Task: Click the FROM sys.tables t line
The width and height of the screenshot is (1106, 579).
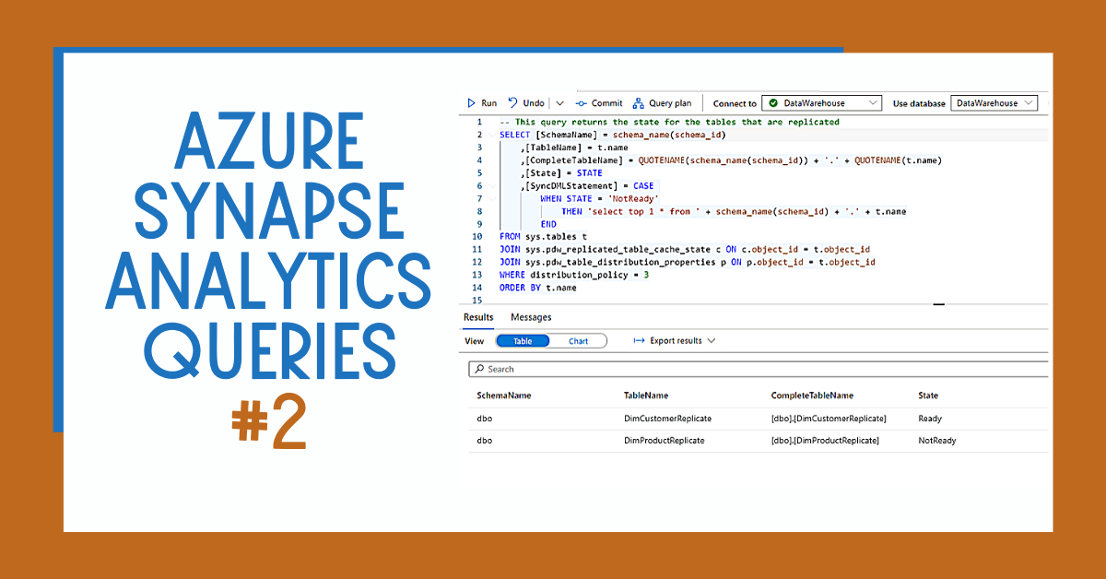Action: tap(543, 237)
